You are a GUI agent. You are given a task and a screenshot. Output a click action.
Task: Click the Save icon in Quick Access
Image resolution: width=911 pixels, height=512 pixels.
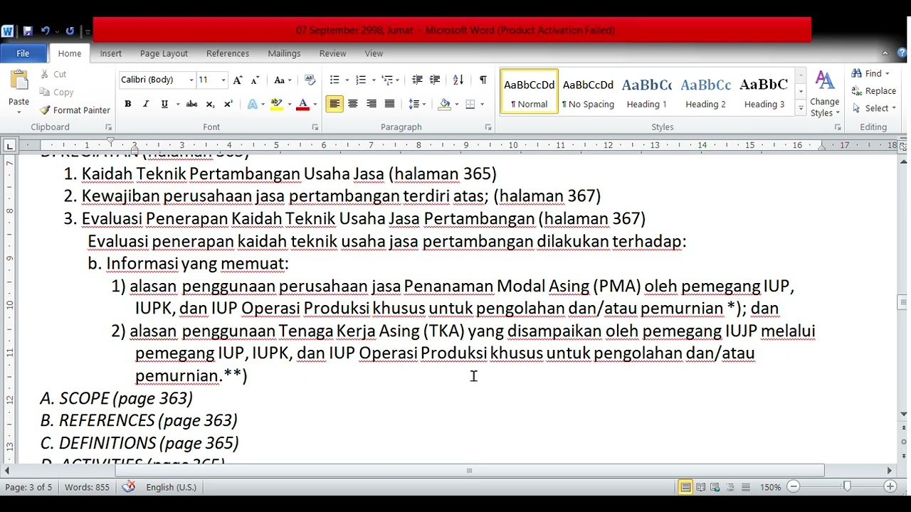click(x=28, y=31)
